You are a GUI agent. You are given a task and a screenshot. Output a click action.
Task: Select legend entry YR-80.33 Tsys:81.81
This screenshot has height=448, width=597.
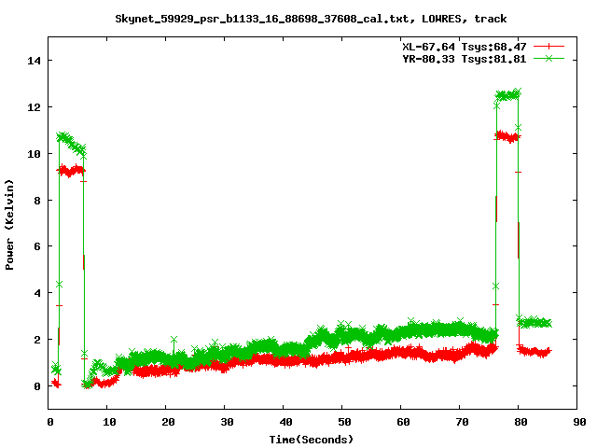(x=465, y=59)
